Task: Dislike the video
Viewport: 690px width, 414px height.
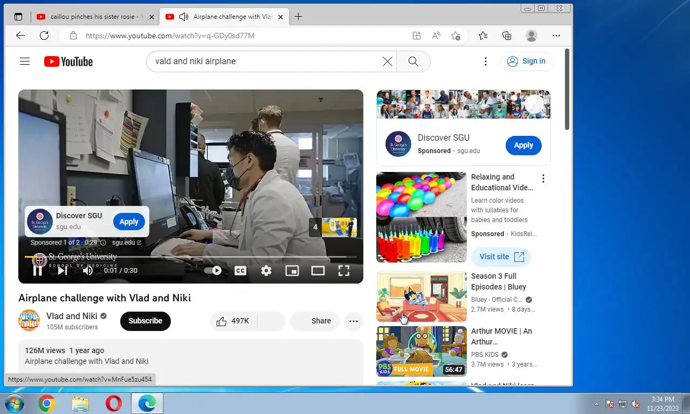Action: 271,321
